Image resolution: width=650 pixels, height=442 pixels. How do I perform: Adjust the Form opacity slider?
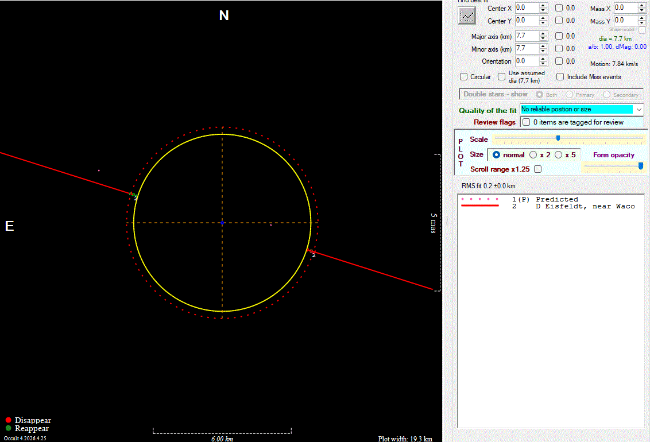coord(640,166)
